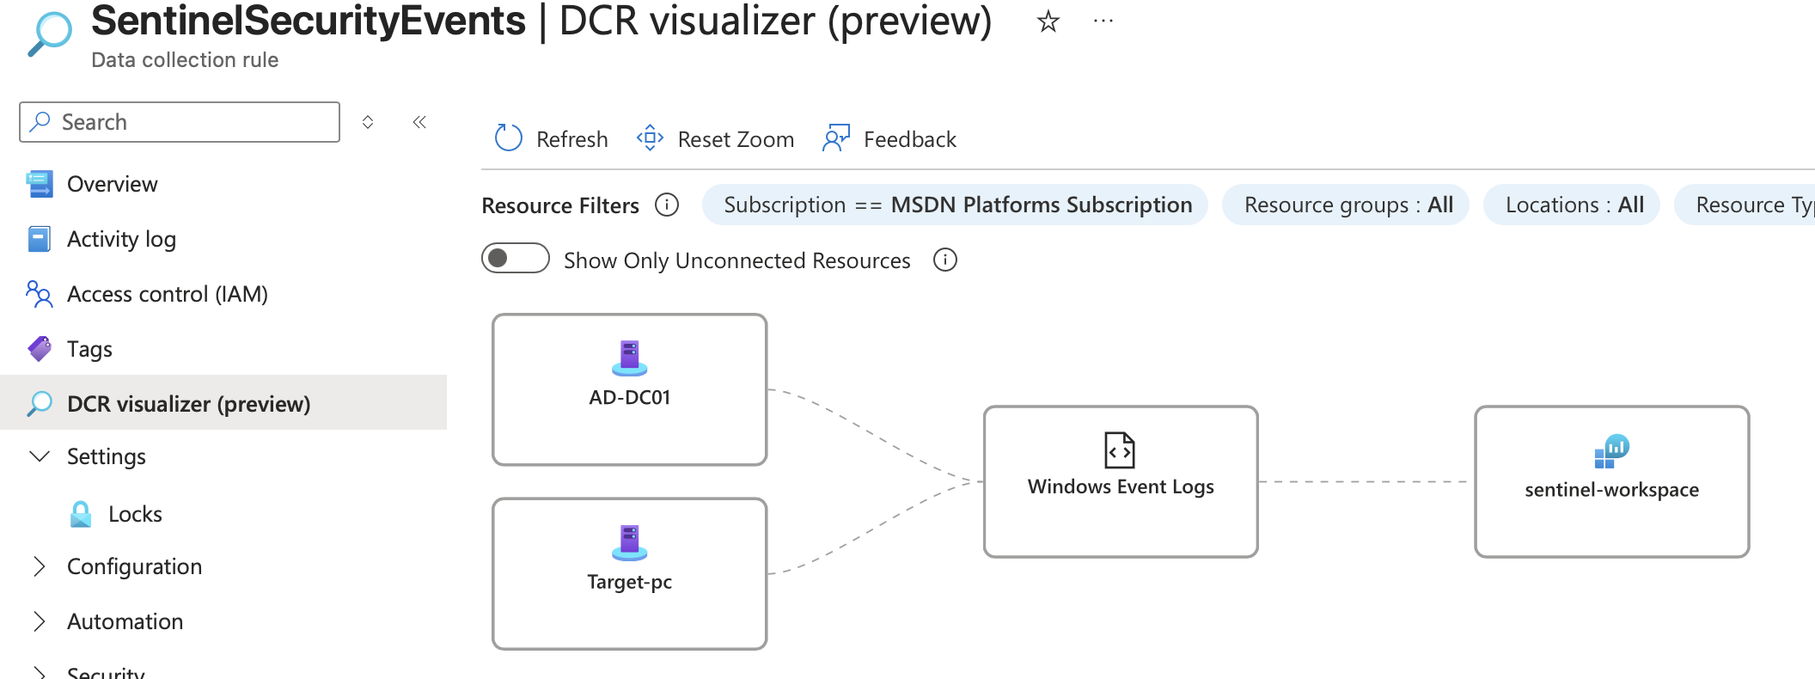This screenshot has width=1815, height=679.
Task: Click the Overview icon in sidebar
Action: [40, 184]
